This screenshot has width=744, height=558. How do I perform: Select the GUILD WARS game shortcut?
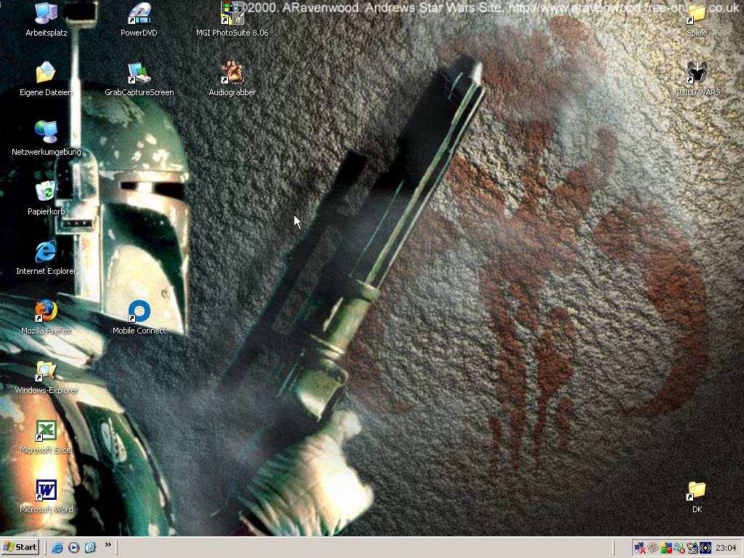tap(697, 73)
